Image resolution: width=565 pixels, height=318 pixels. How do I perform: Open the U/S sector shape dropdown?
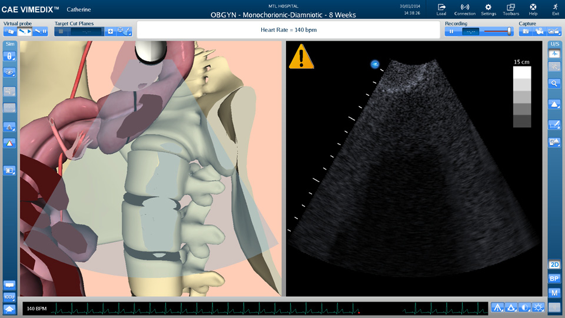point(554,105)
